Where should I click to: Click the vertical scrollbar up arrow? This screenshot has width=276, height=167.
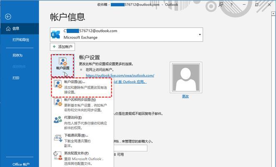273,14
